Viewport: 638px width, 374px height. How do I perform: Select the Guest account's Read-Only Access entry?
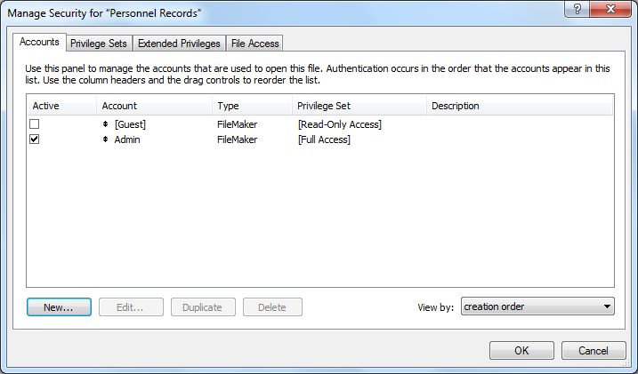(339, 124)
